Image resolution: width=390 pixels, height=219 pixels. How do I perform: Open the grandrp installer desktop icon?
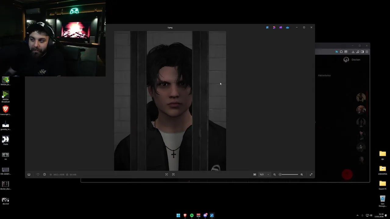pyautogui.click(x=5, y=125)
